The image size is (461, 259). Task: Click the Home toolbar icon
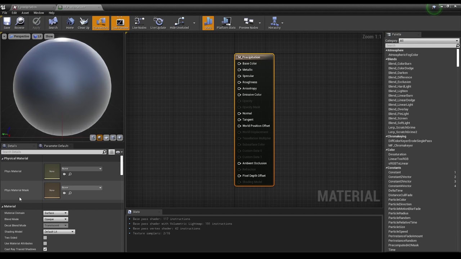pyautogui.click(x=70, y=23)
